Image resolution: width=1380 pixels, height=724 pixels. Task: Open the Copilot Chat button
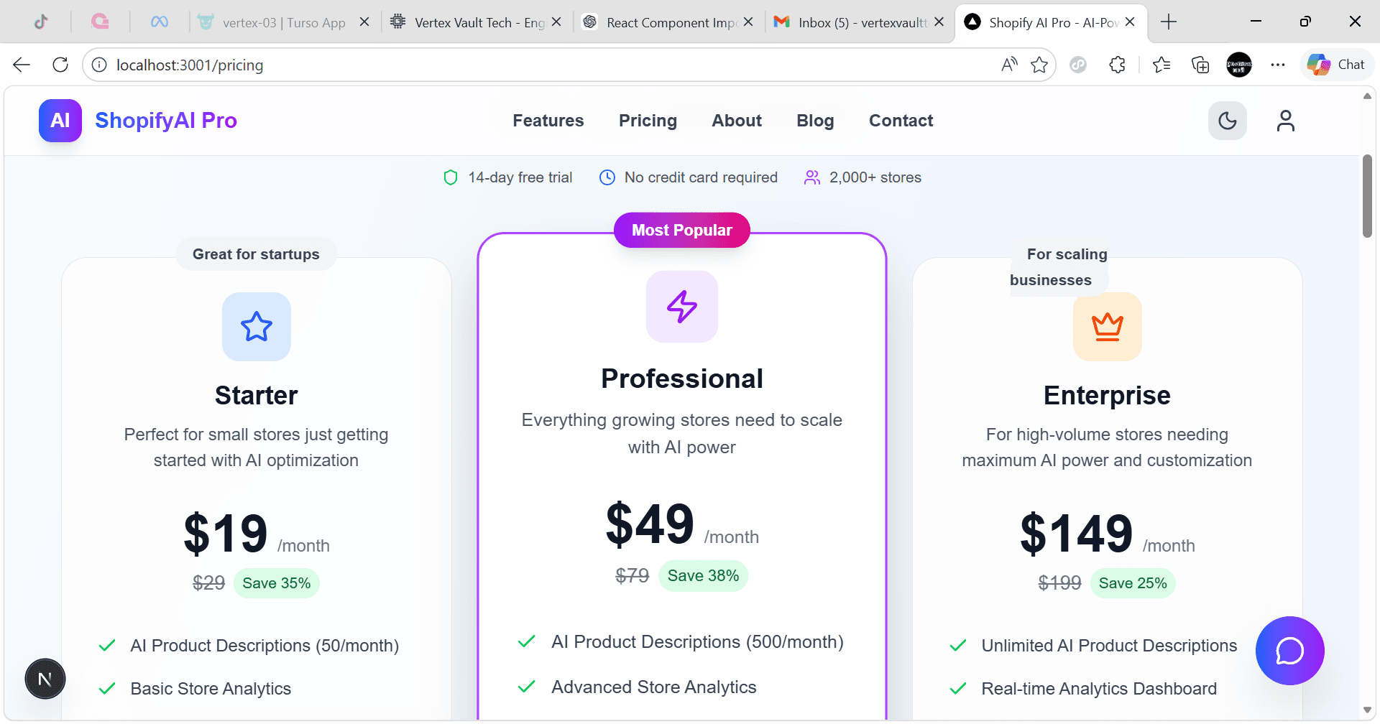tap(1336, 65)
